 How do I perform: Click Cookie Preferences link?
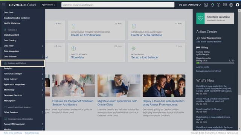[32, 133]
